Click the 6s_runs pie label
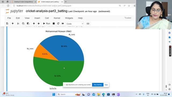This screenshot has height=97, width=172. click(x=30, y=48)
